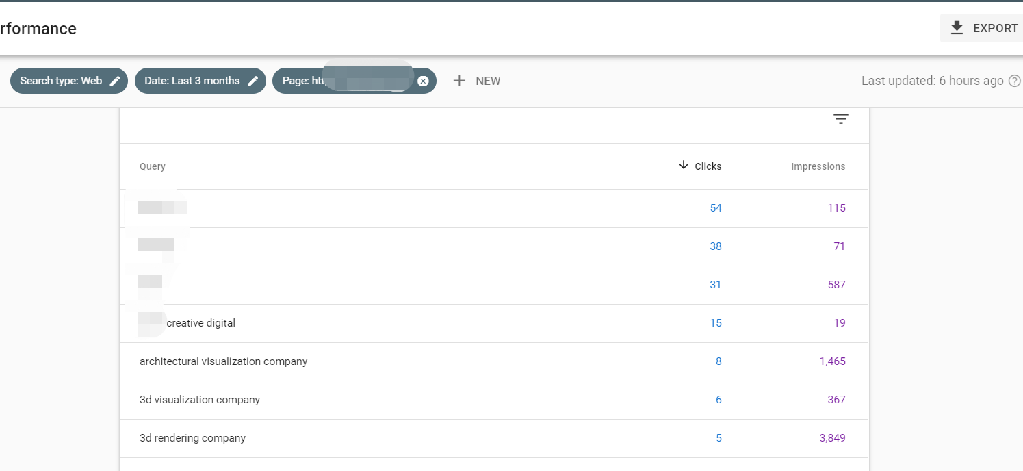The height and width of the screenshot is (471, 1023).
Task: Click the 6 clicks value
Action: point(718,400)
